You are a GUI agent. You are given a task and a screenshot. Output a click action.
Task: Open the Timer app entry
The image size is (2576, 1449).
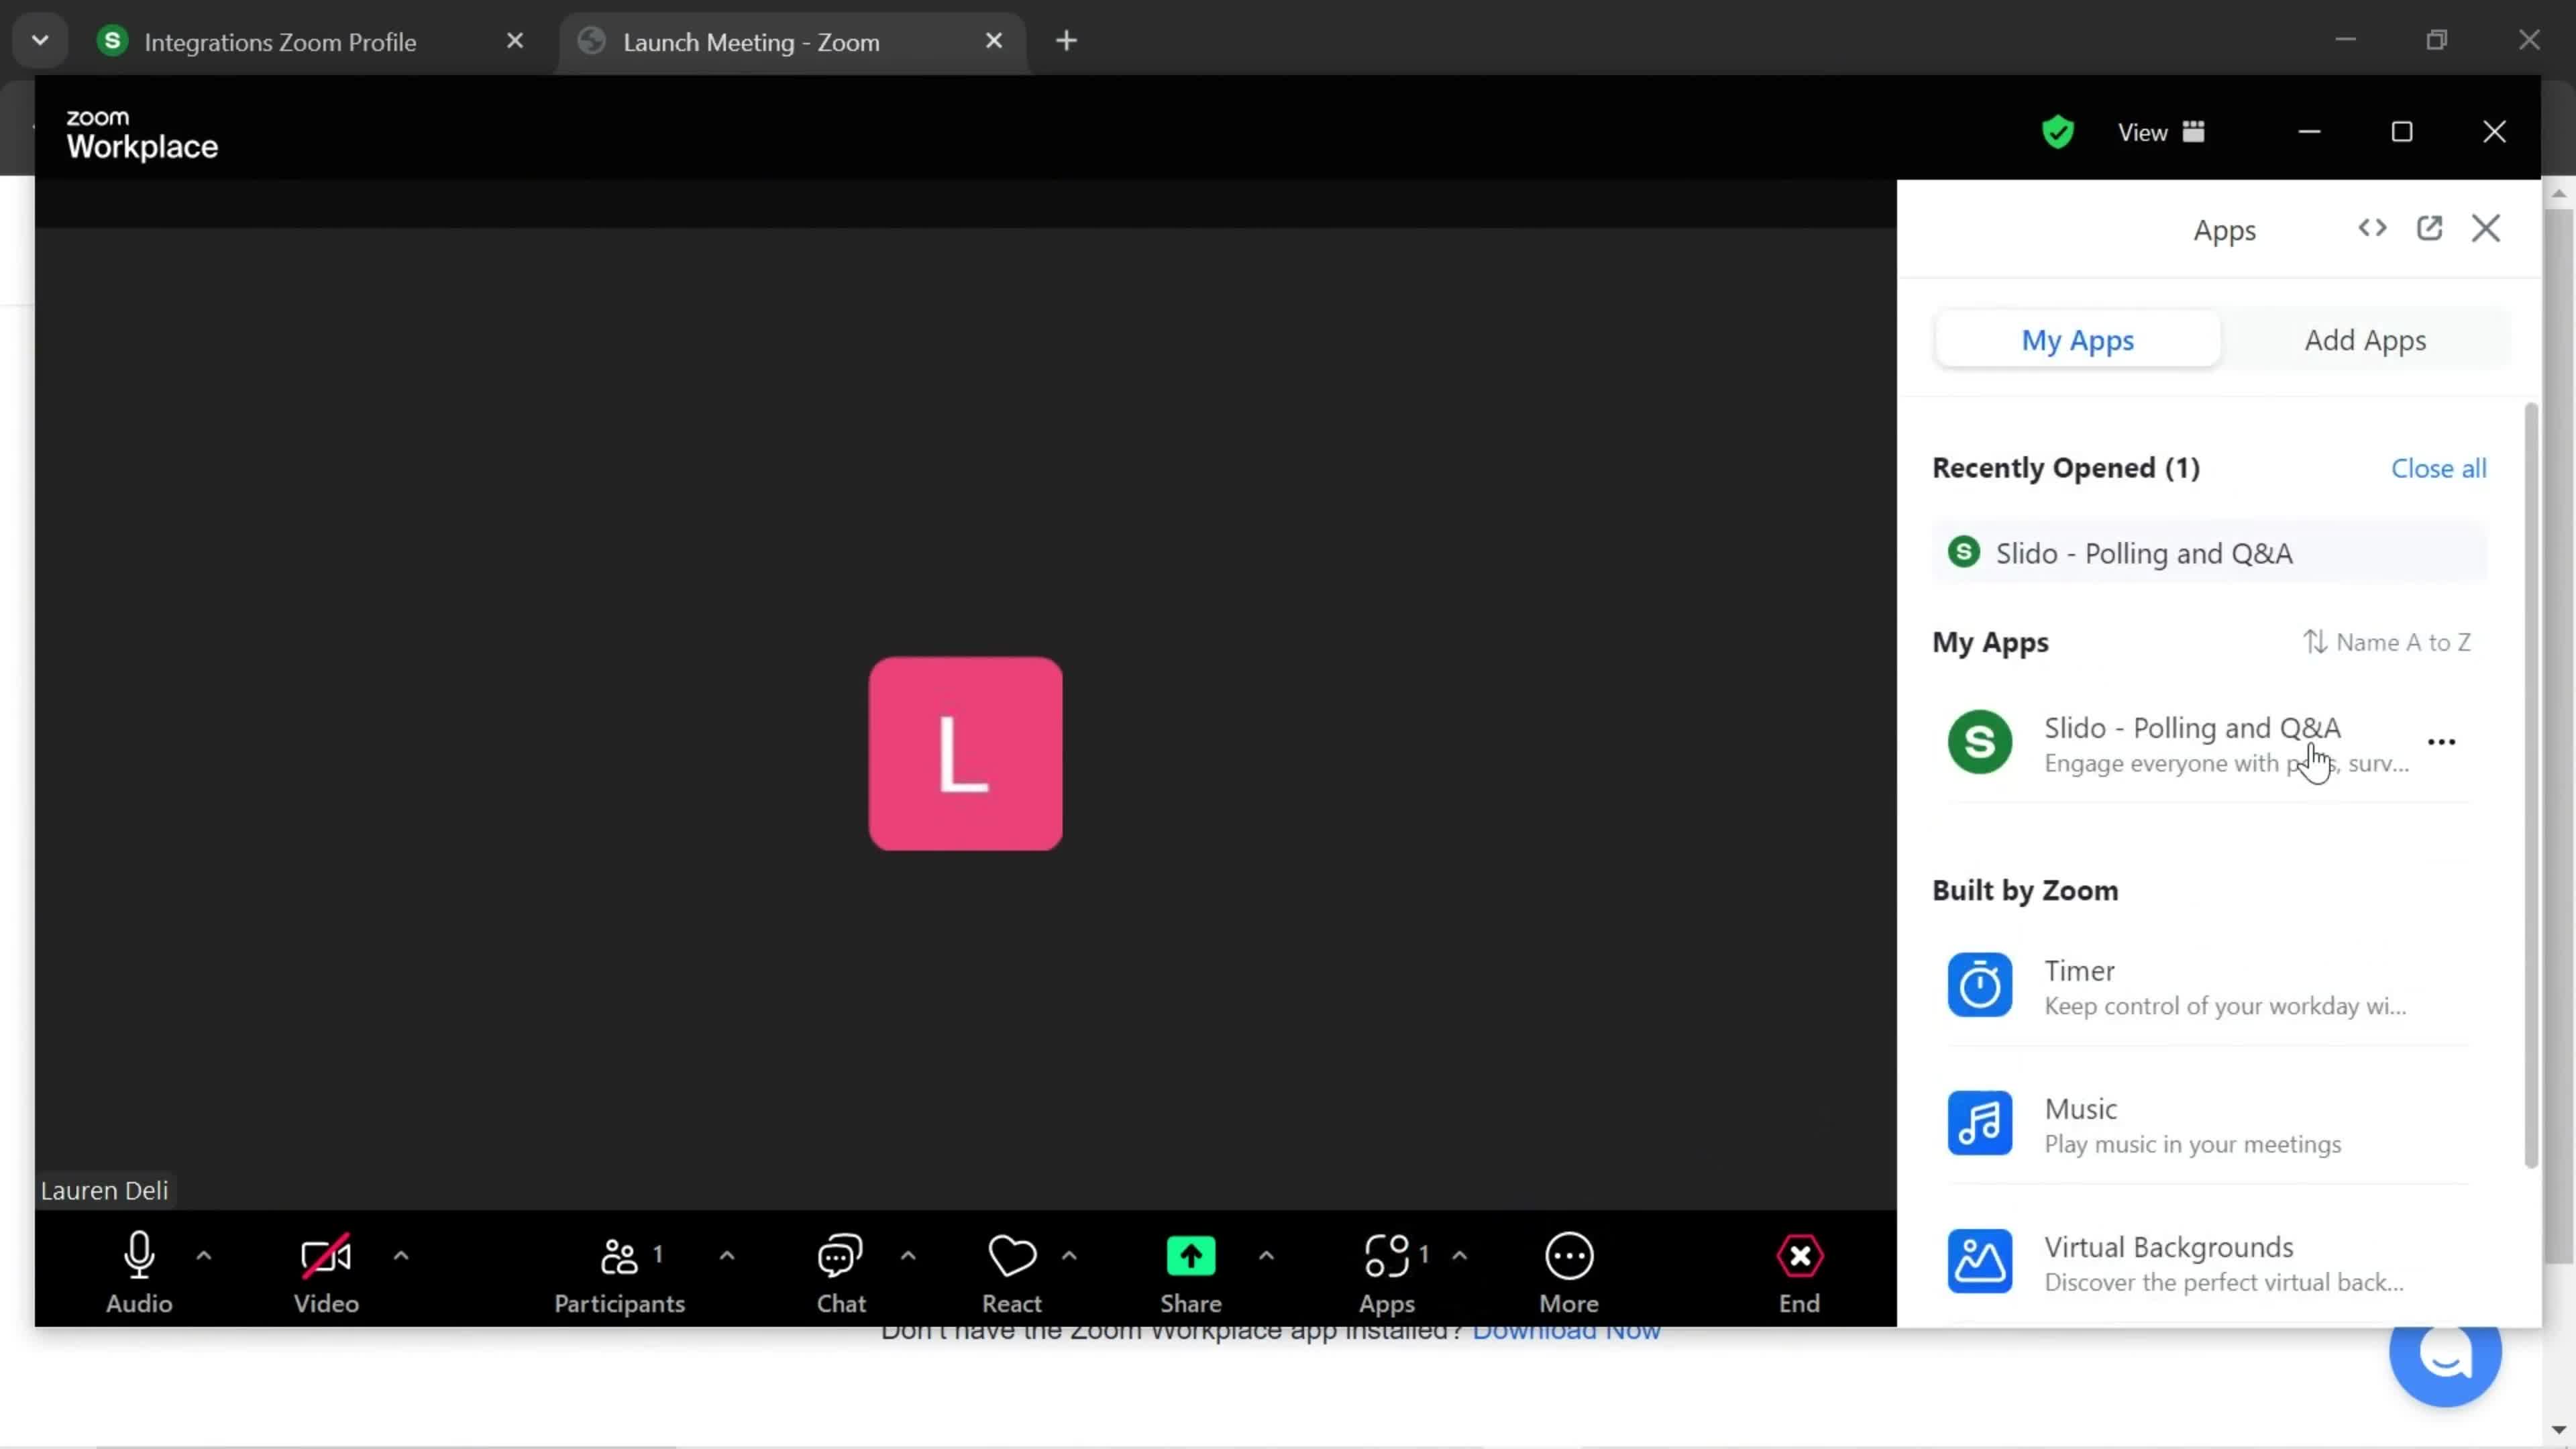pos(2209,986)
